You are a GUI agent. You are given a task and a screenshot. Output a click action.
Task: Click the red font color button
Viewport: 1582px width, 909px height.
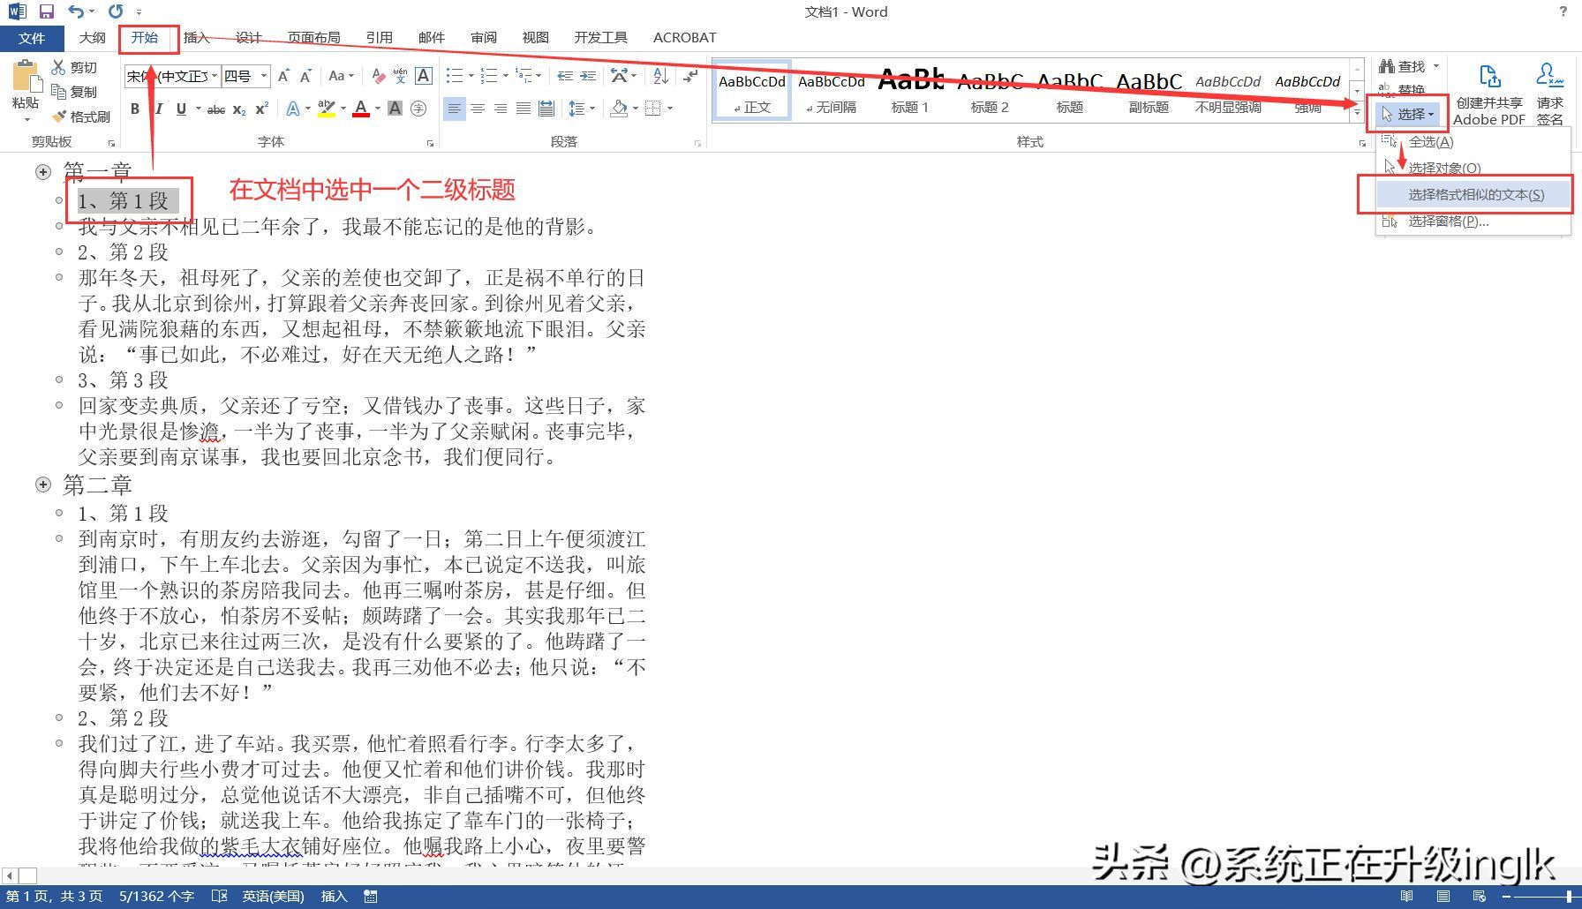(360, 109)
